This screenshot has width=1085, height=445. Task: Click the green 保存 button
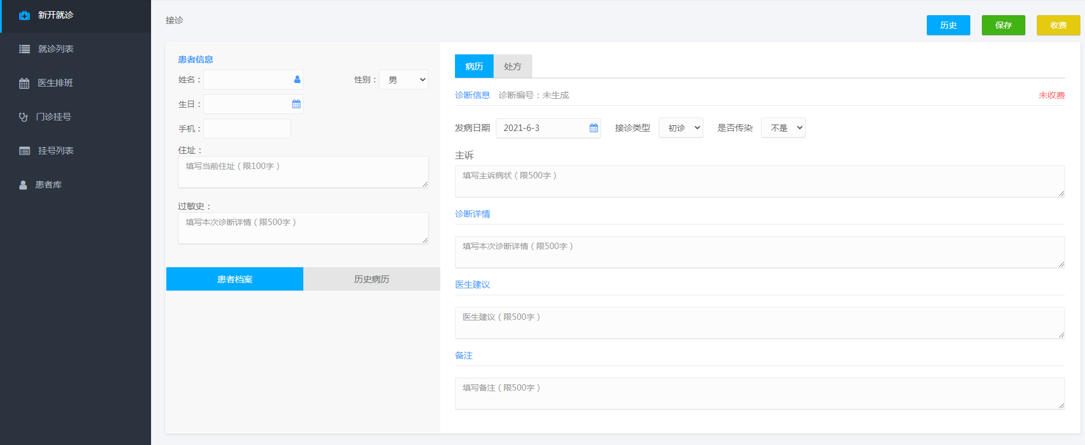(x=1004, y=25)
